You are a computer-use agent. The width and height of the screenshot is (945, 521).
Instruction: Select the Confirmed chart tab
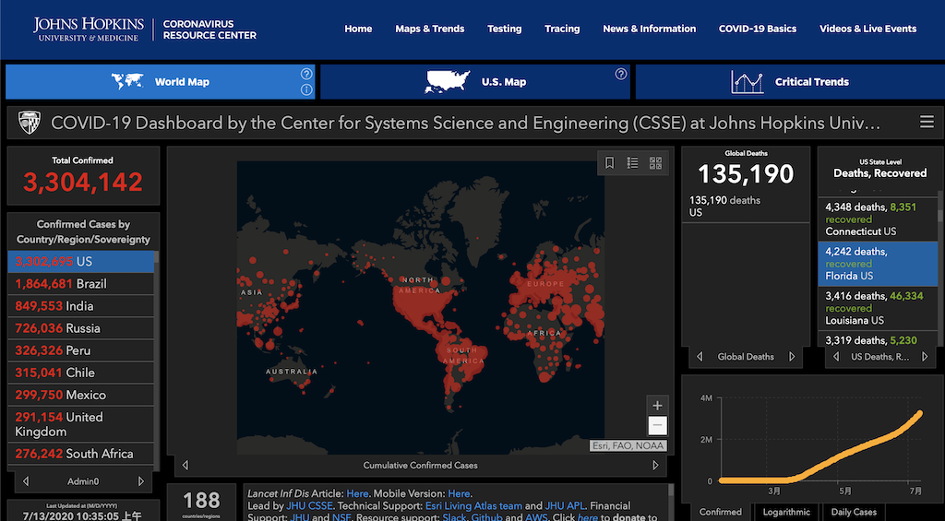pyautogui.click(x=720, y=512)
